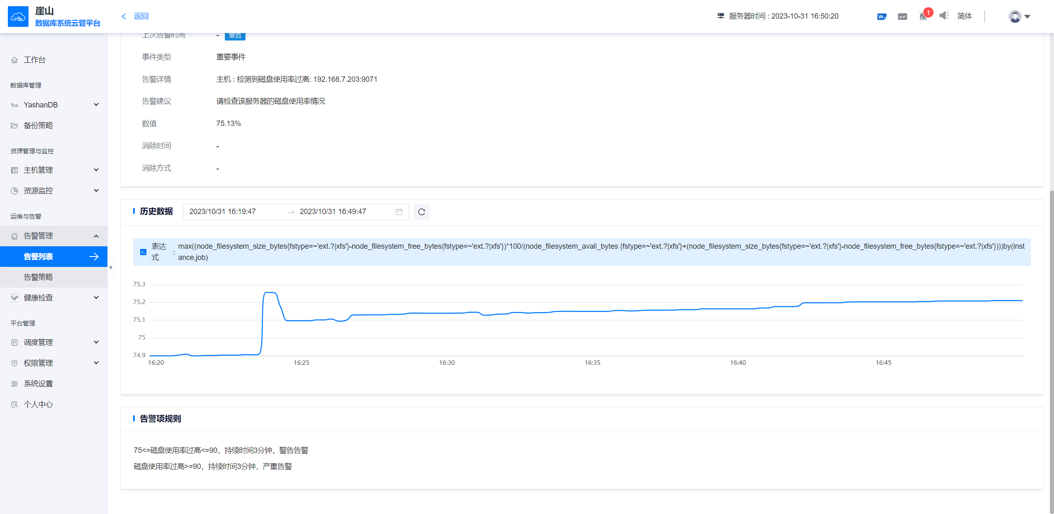Open 告警策略 submenu item
This screenshot has height=514, width=1054.
coord(38,277)
